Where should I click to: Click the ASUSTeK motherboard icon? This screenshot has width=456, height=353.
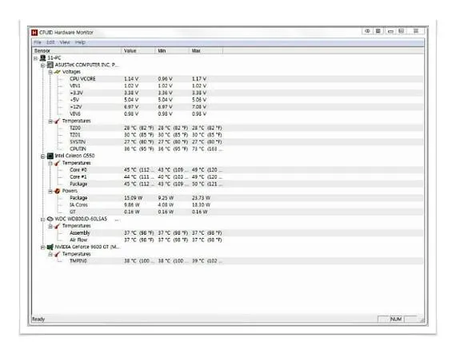(x=50, y=65)
